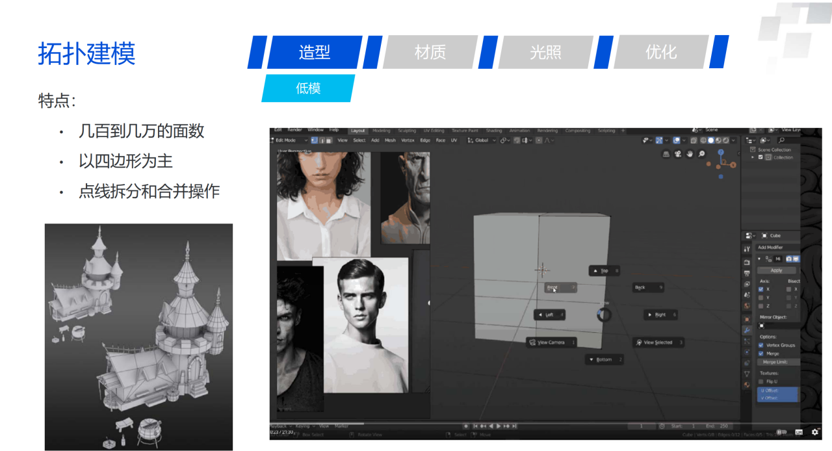Toggle the X axis mirror checkbox
This screenshot has width=832, height=451.
click(761, 289)
